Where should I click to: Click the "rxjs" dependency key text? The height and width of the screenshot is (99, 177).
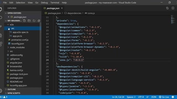click(63, 53)
